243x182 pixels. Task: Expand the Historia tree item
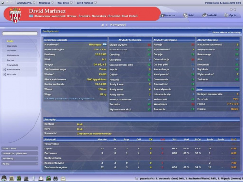pyautogui.click(x=5, y=74)
